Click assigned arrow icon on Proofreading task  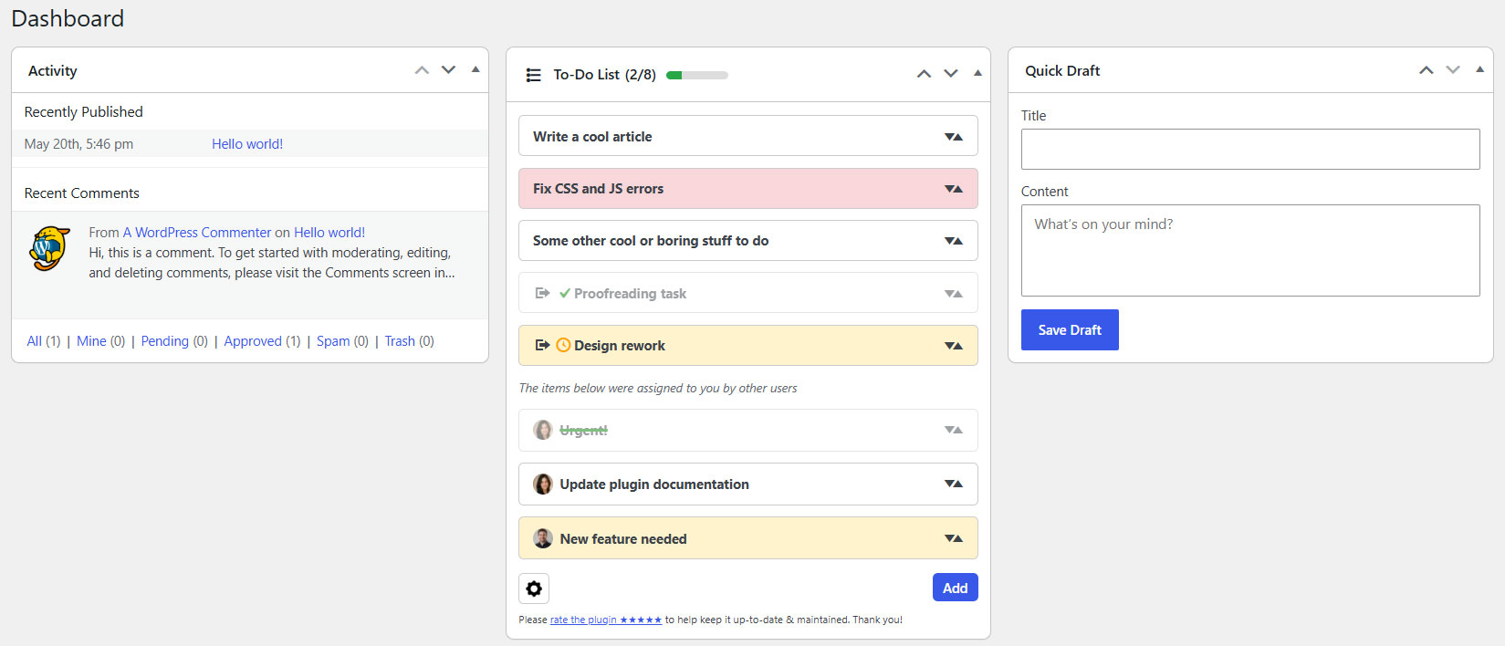542,293
